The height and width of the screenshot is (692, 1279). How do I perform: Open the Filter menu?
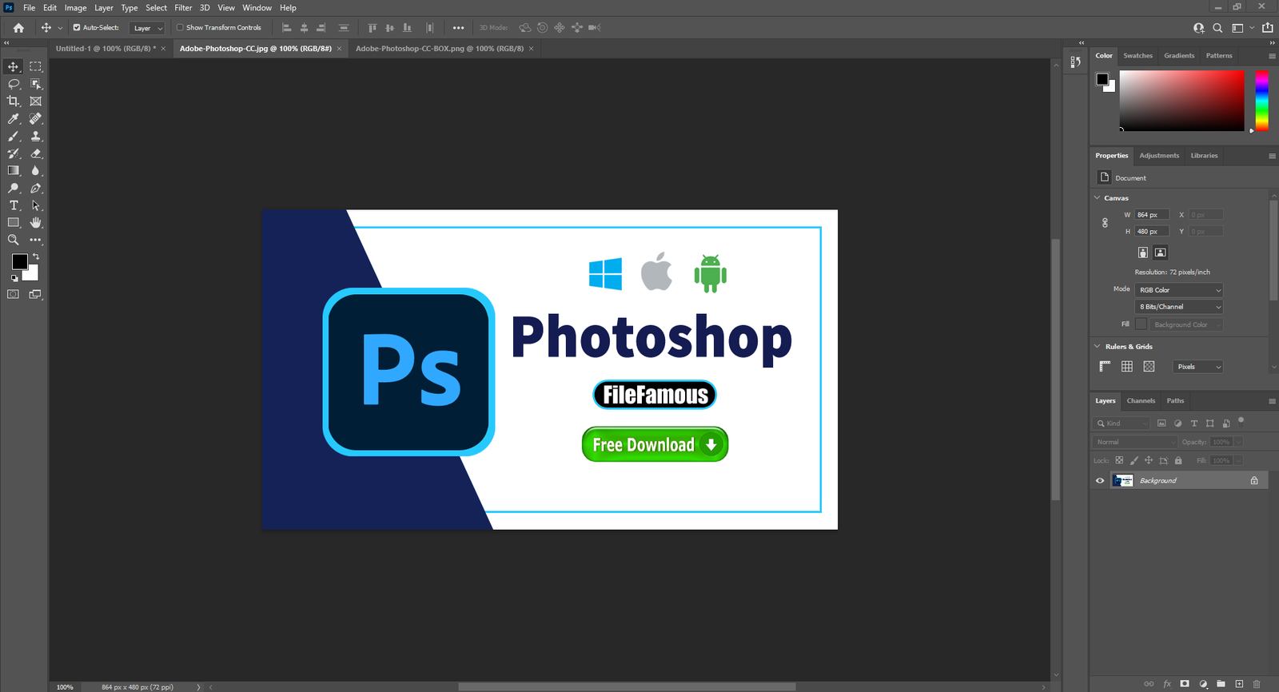[183, 8]
